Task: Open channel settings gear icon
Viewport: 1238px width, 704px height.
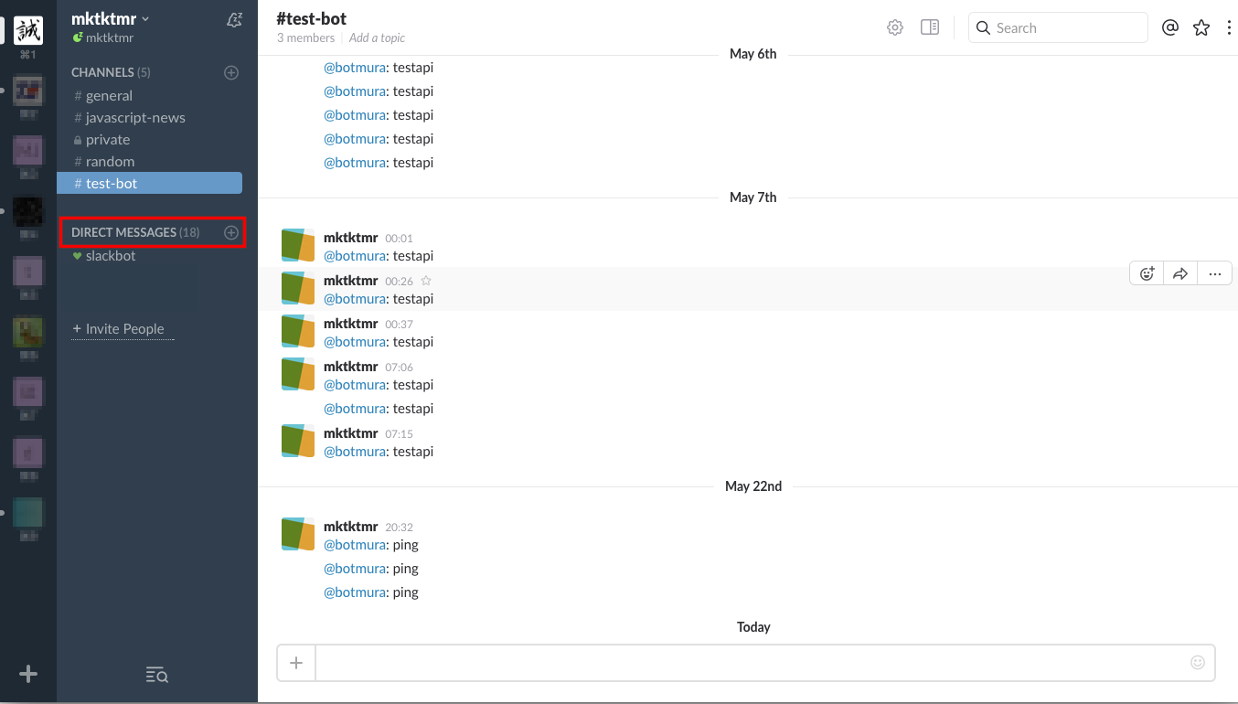Action: pos(895,27)
